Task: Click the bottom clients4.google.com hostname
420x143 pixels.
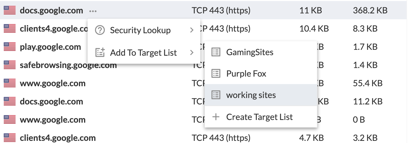Action: click(x=58, y=138)
